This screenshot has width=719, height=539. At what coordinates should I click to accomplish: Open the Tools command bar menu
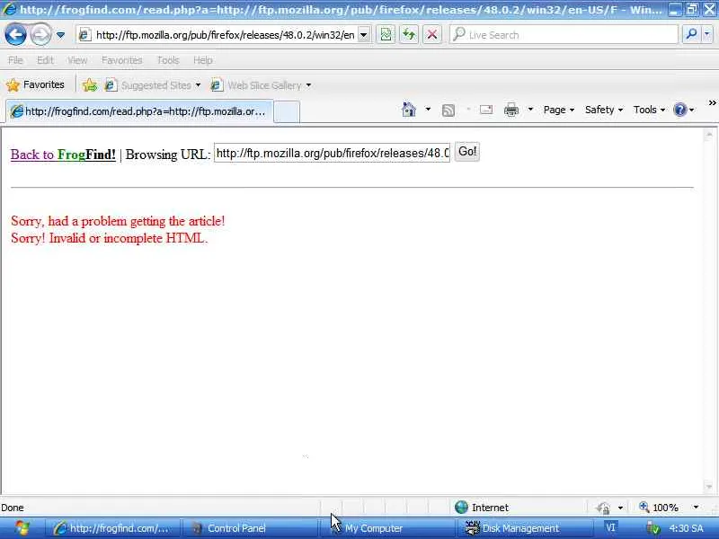coord(649,110)
